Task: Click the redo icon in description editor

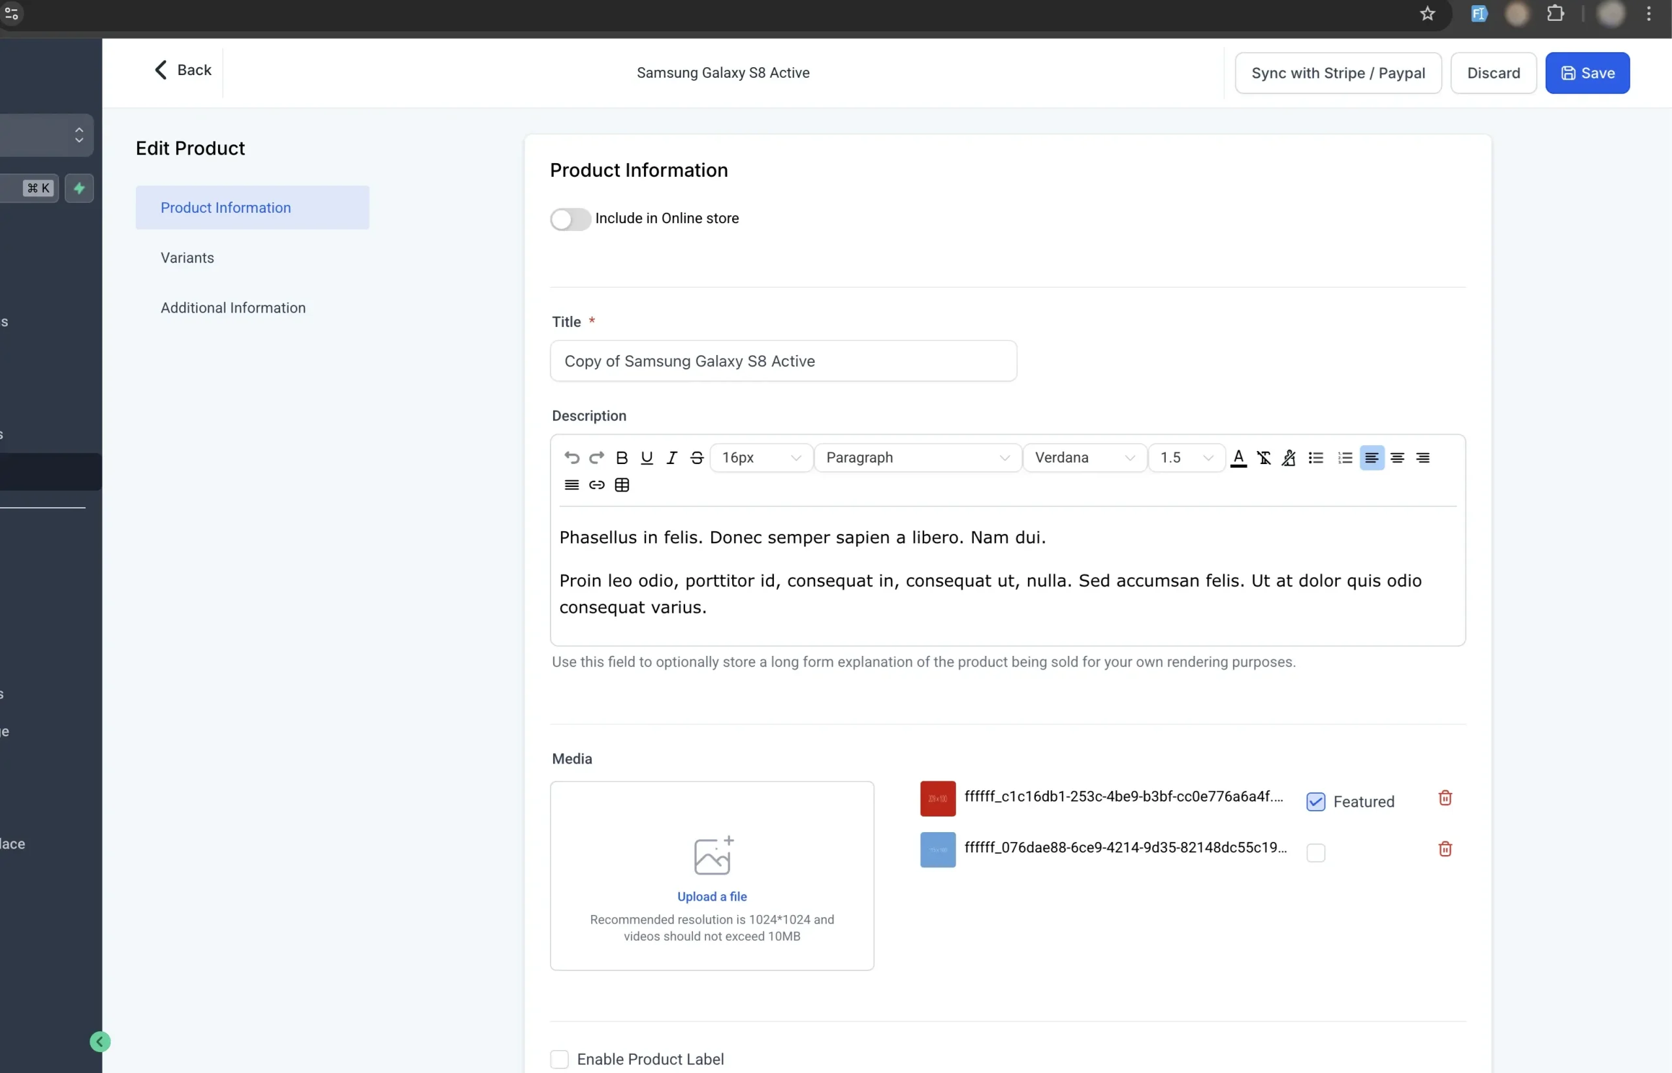Action: tap(596, 458)
